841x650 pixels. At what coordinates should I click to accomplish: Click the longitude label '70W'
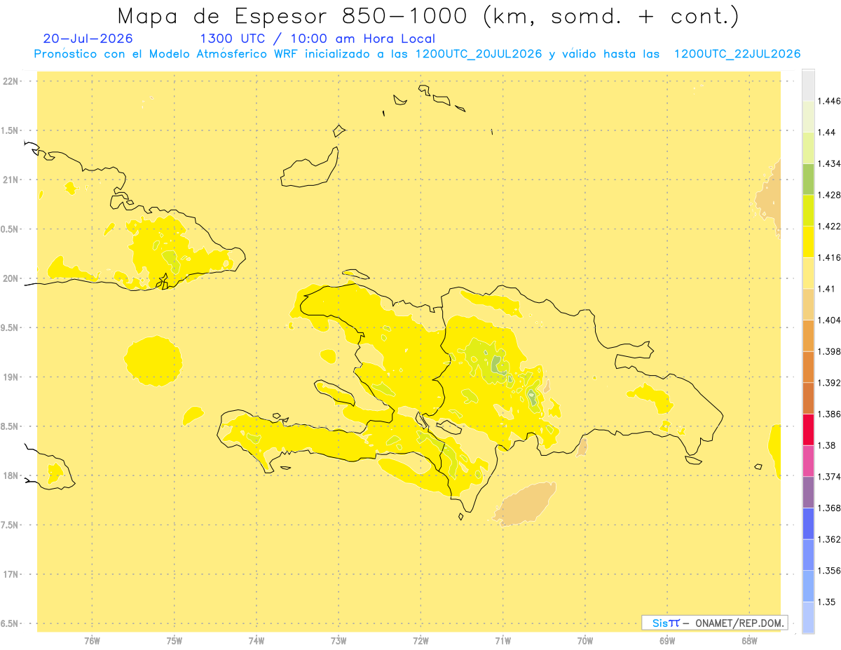585,641
